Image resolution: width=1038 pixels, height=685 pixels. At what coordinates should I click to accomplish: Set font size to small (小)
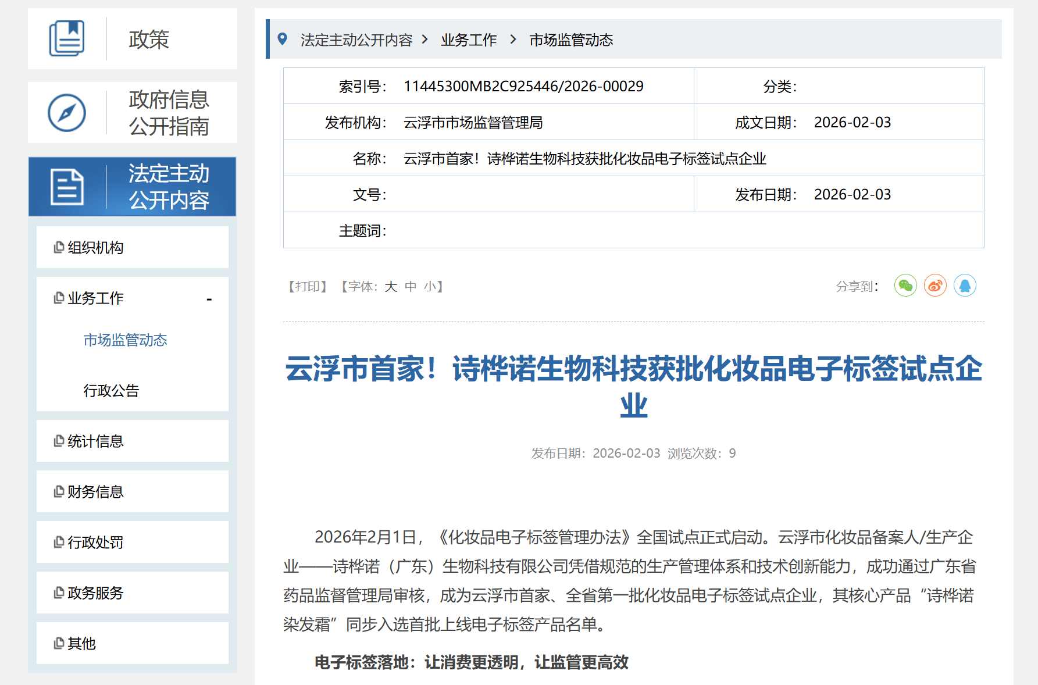[430, 287]
